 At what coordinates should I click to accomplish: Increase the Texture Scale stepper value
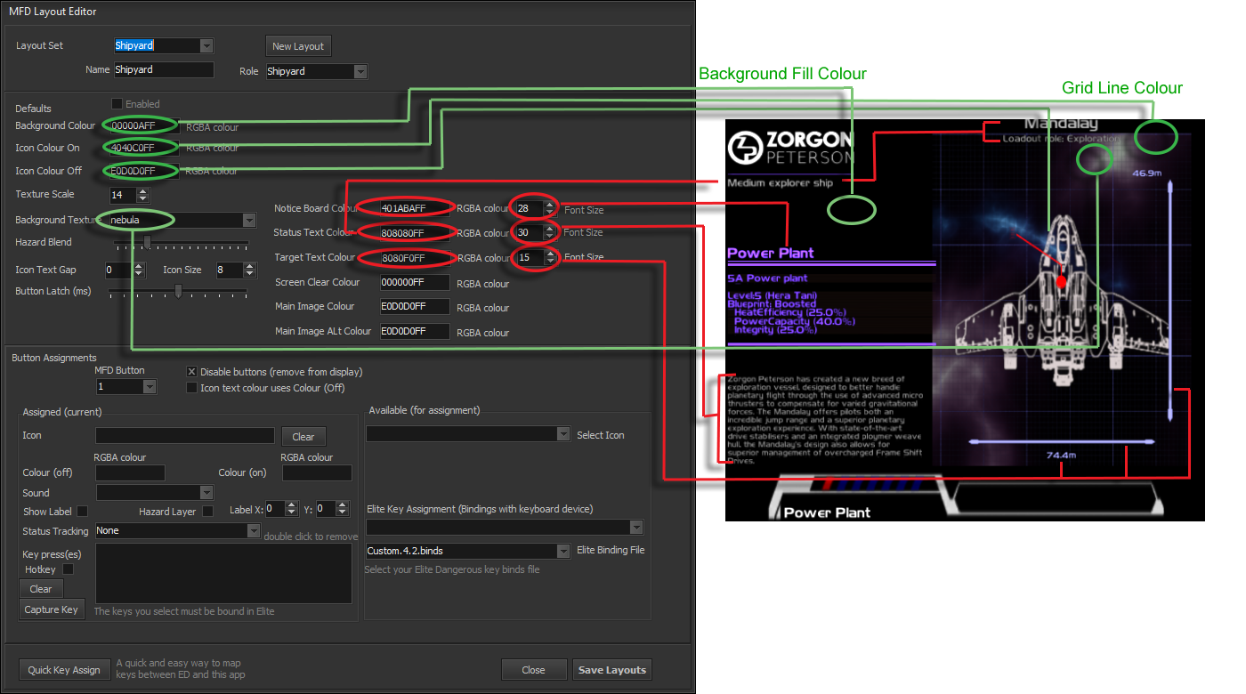click(143, 190)
